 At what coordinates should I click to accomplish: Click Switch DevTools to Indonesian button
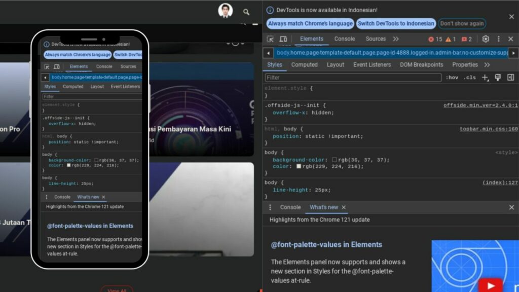(396, 23)
